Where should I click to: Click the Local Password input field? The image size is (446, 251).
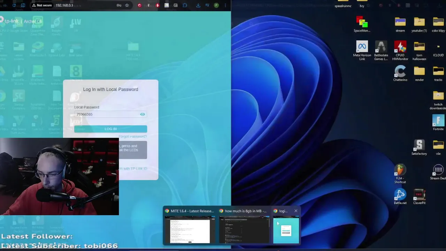pos(110,114)
